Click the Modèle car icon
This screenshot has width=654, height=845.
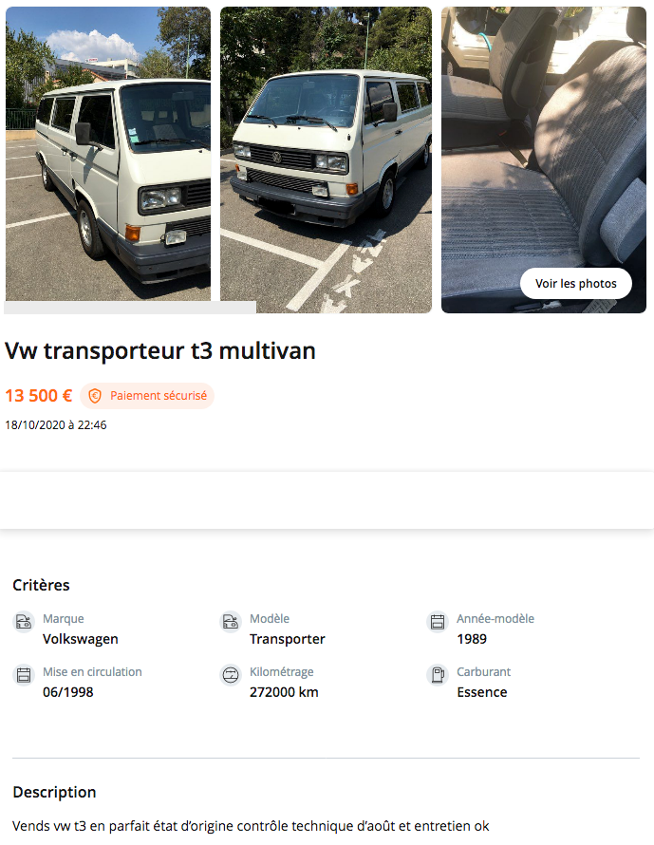coord(231,621)
